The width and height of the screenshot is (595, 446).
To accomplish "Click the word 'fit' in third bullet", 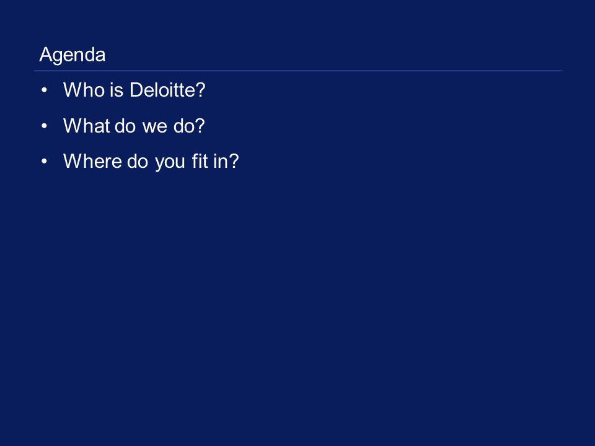I will (200, 161).
